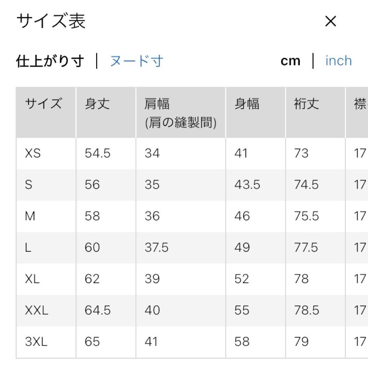Screen dimensions: 368x368
Task: Select the 3XL size row label
Action: [x=36, y=342]
